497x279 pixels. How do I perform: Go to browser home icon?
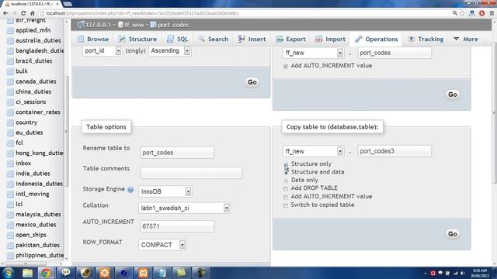coord(33,13)
